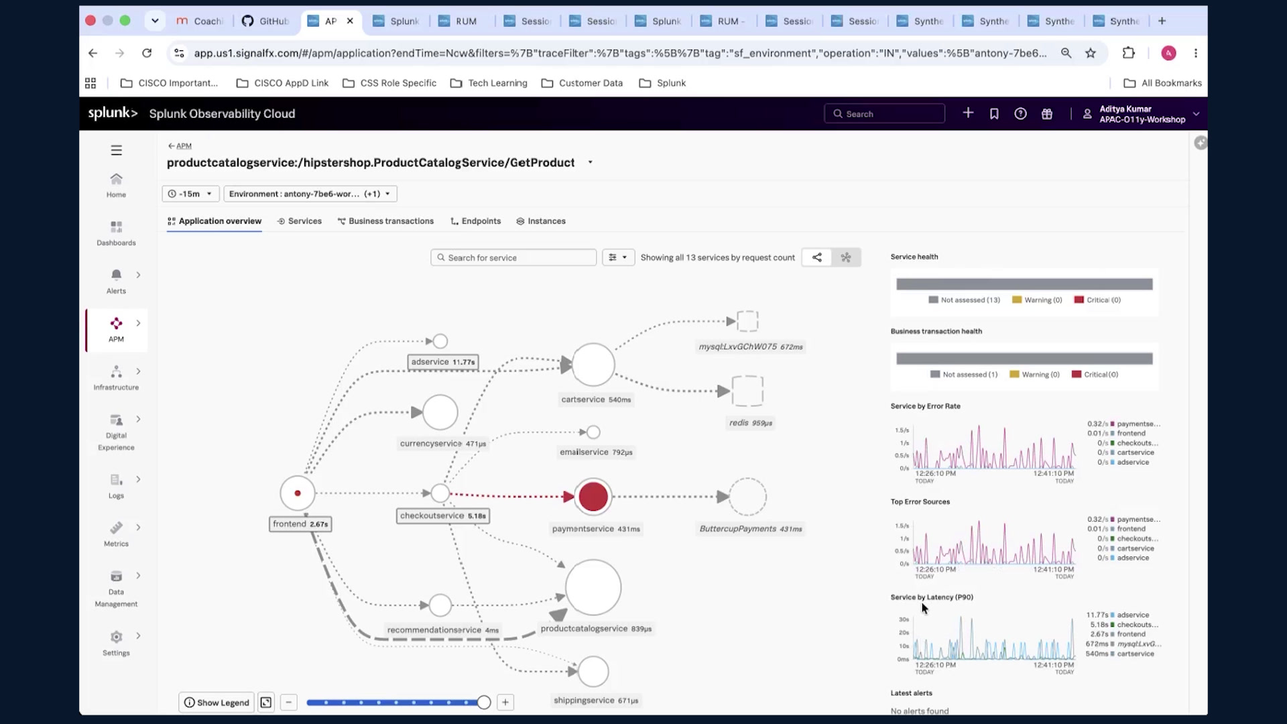Go to Home in the sidebar
The width and height of the screenshot is (1287, 724).
tap(116, 185)
